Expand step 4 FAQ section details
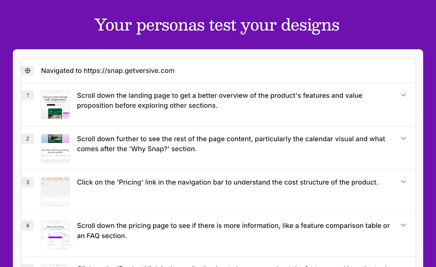 403,225
